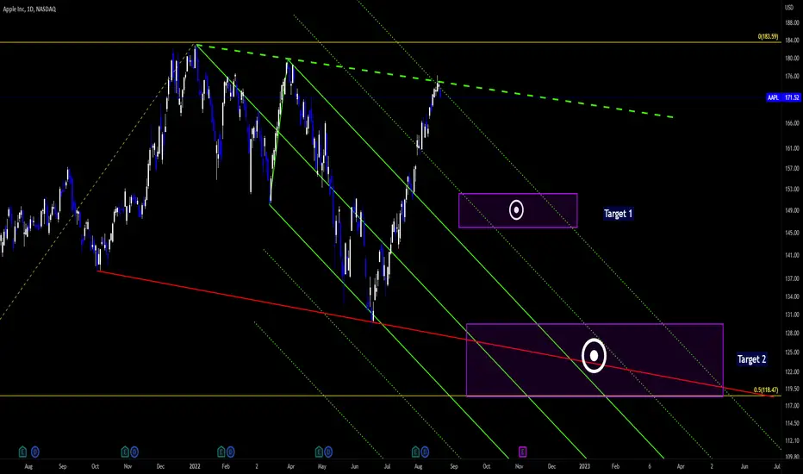Click the 157.00 price axis value

tap(792, 168)
